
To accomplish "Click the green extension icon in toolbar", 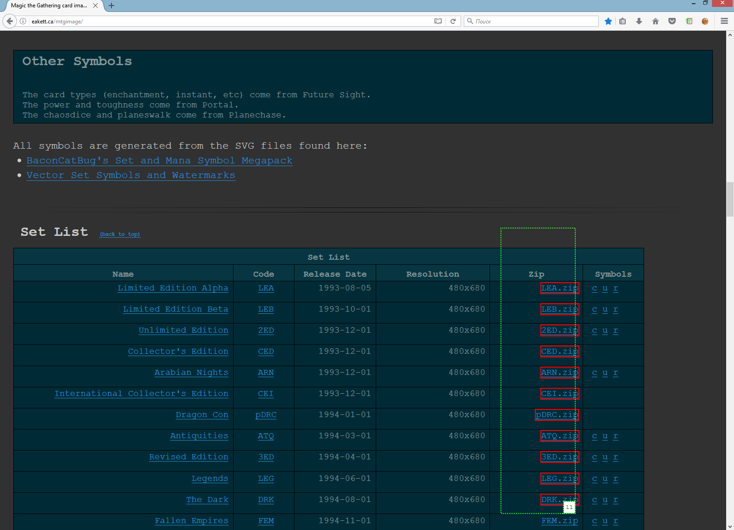I will pos(689,21).
